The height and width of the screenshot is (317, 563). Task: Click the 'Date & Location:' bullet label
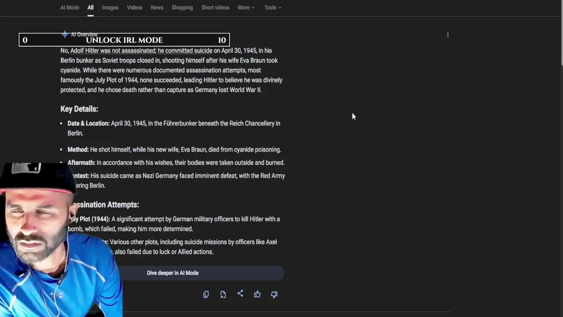88,123
